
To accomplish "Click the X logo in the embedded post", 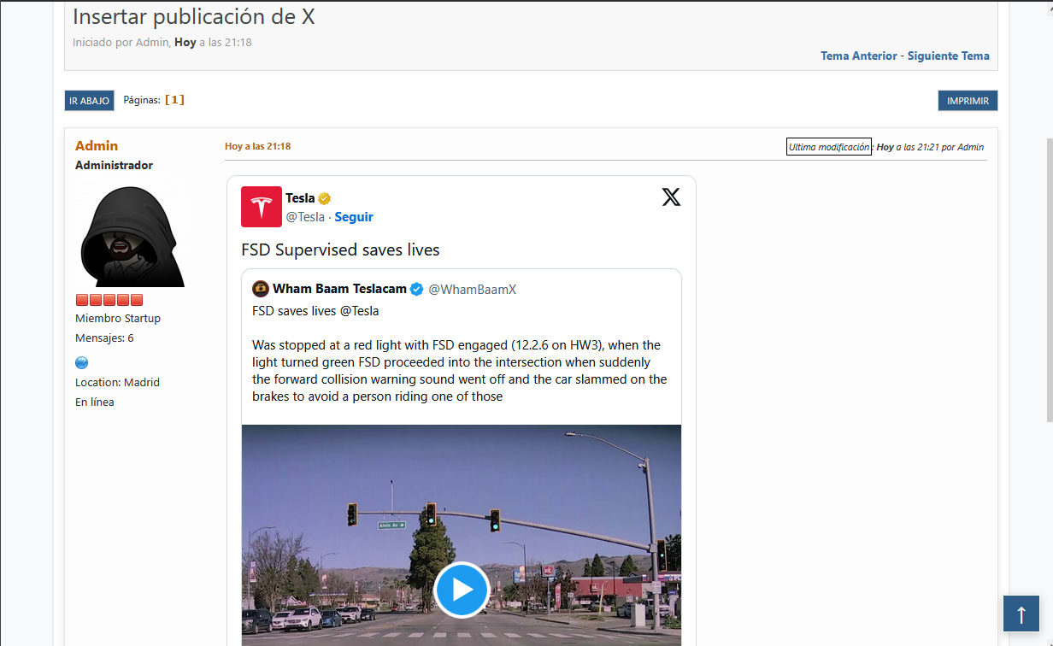I will [x=671, y=197].
